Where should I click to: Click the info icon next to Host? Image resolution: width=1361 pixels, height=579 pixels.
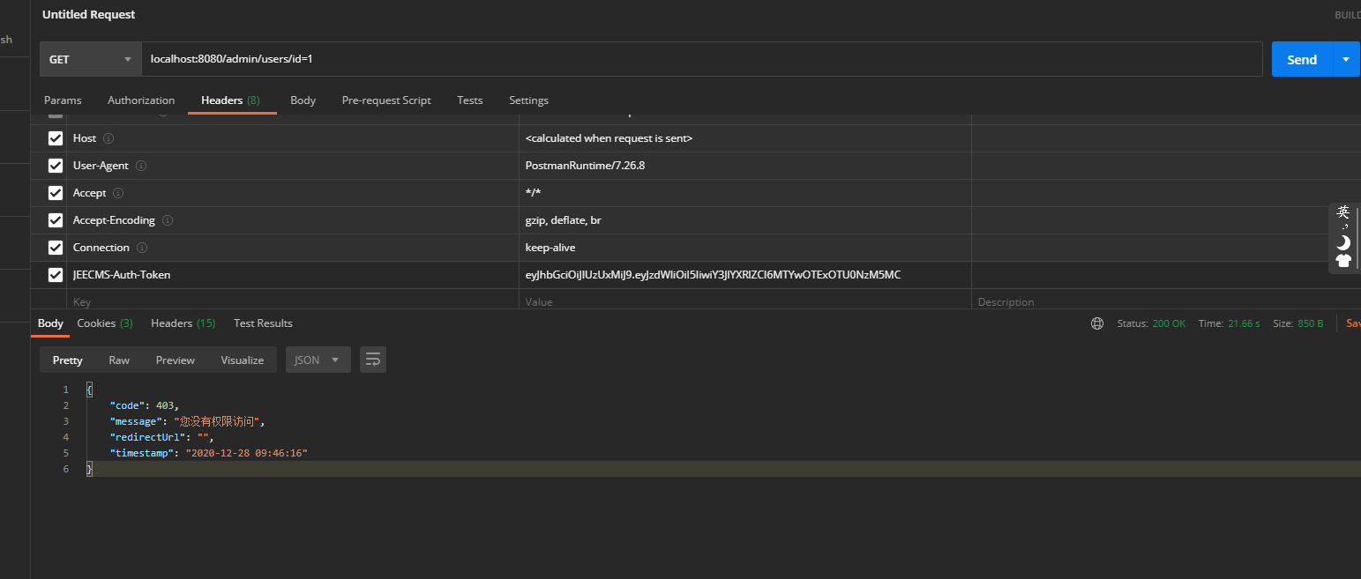[x=108, y=138]
